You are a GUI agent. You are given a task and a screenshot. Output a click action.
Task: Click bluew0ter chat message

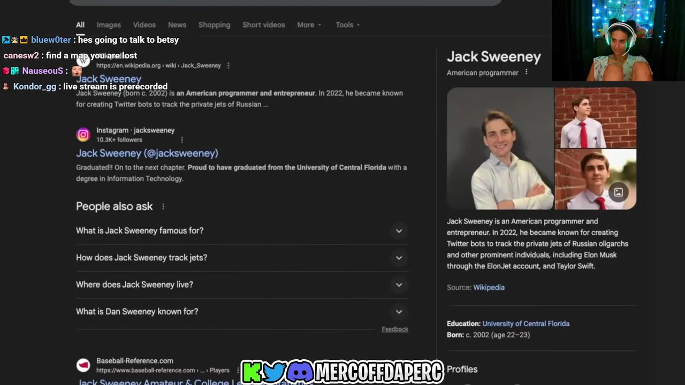click(x=90, y=40)
